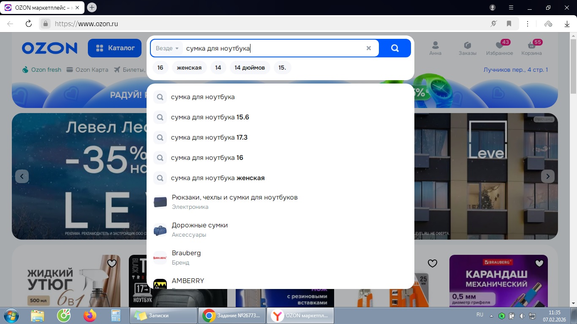Select the '14' suggestion chip

tap(218, 67)
